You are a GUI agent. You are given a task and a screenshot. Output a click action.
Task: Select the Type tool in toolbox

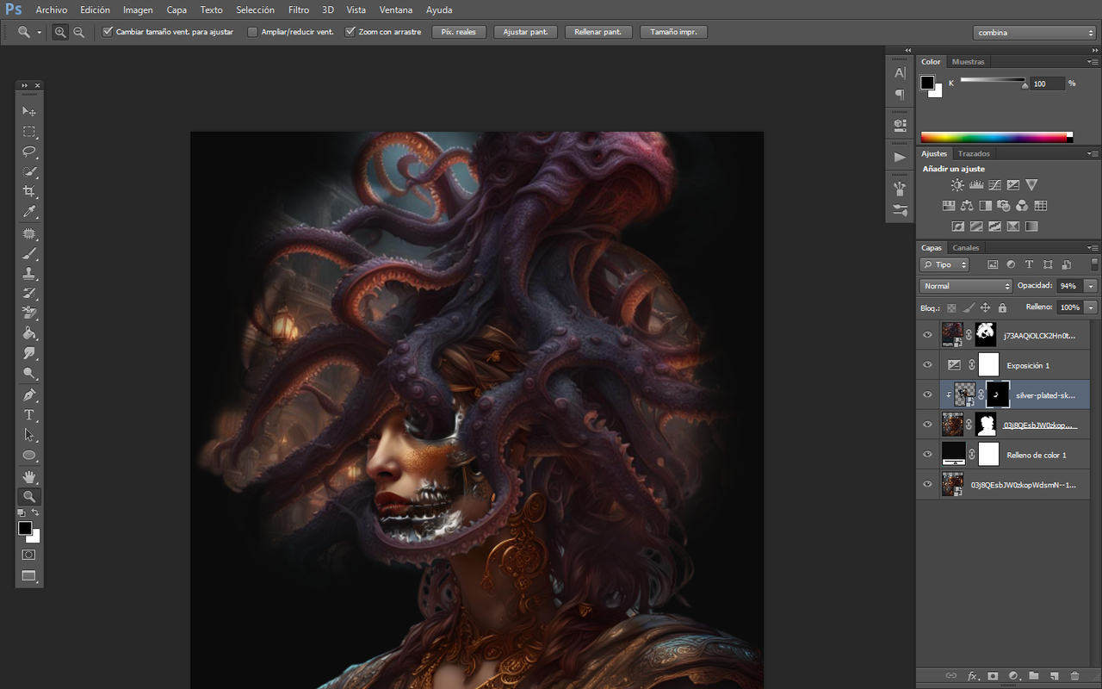coord(29,415)
